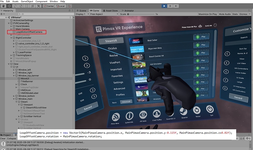Expand the Window_bottom tree node

pos(14,96)
